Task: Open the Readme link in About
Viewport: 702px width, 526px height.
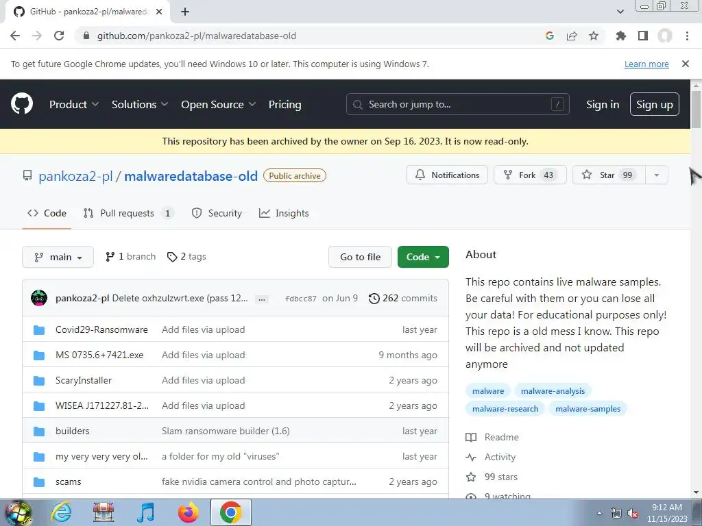Action: (492, 437)
